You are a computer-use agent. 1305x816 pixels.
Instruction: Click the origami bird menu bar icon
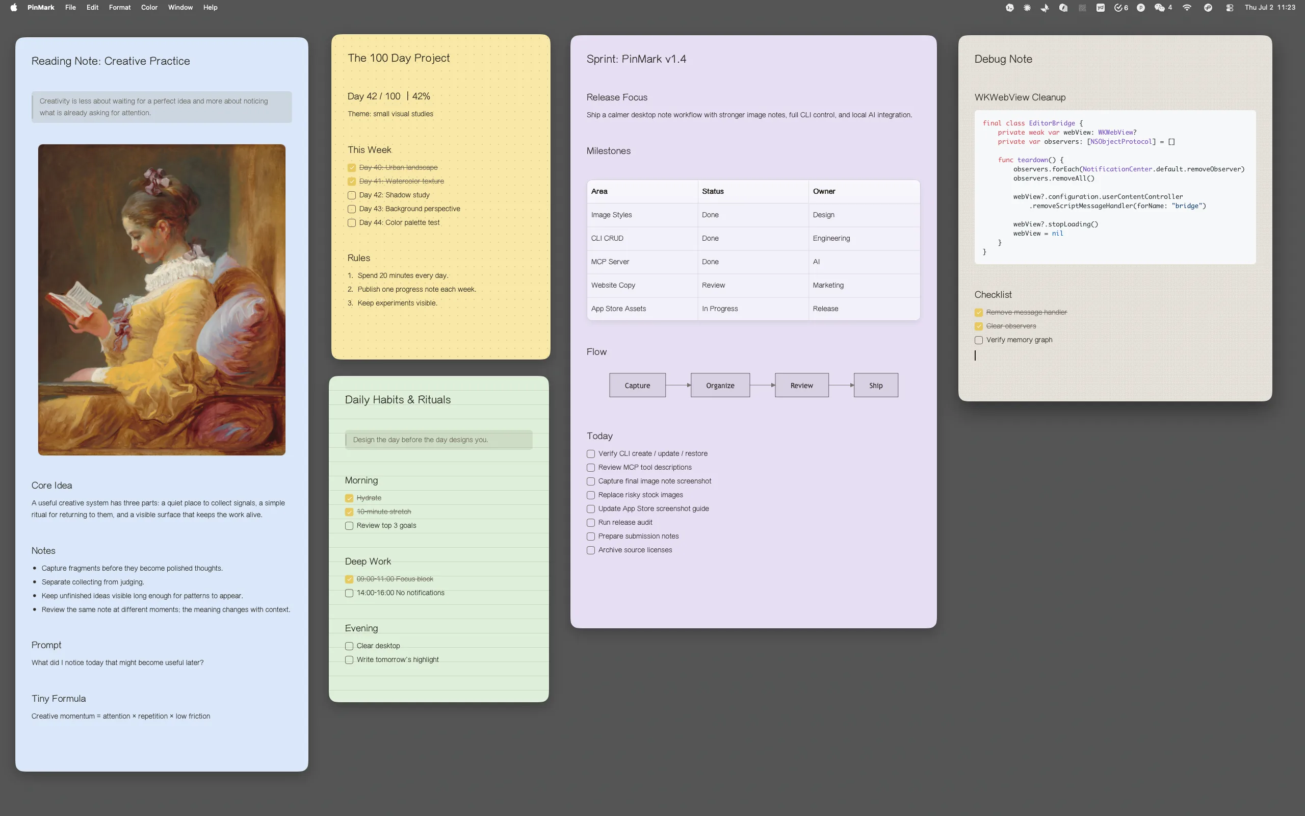click(x=1045, y=8)
